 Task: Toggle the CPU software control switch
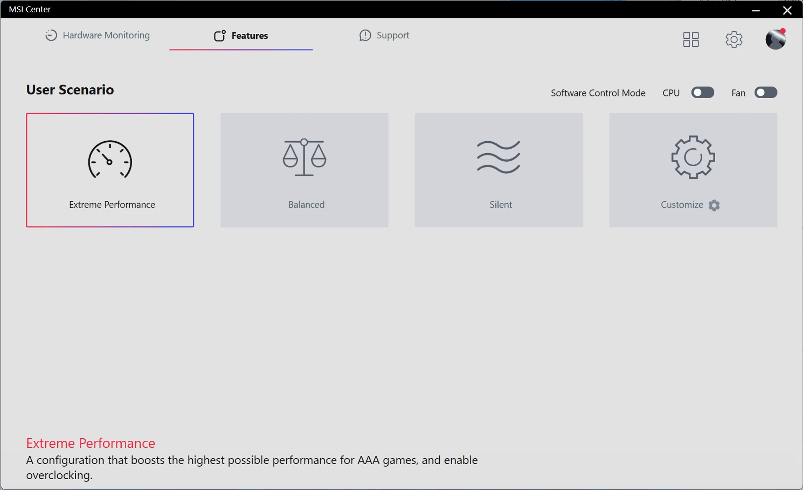pyautogui.click(x=703, y=92)
